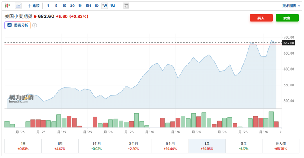304x158 pixels.
Task: Click the red 买入 buy button
Action: coord(261,18)
